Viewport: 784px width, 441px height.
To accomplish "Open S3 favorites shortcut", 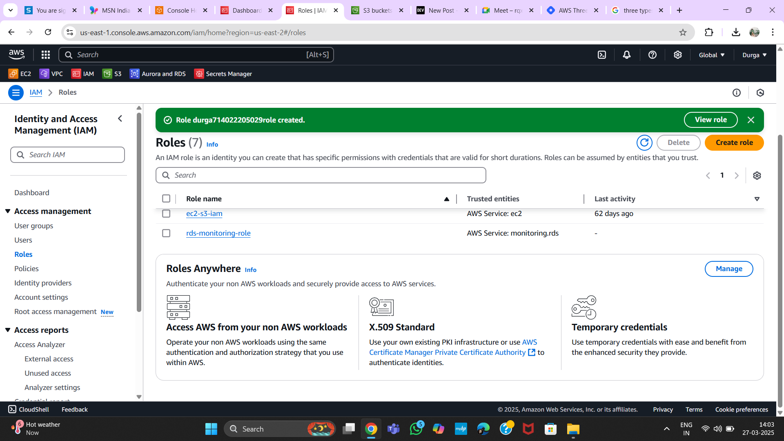I will (x=112, y=74).
